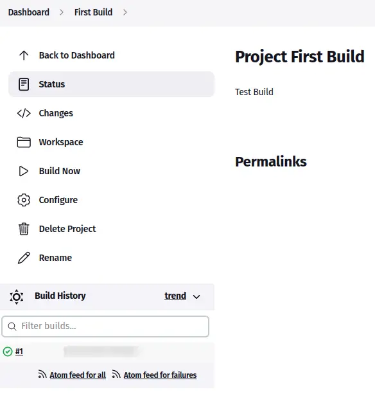Click the Changes code-brackets icon
375x403 pixels.
coord(24,113)
